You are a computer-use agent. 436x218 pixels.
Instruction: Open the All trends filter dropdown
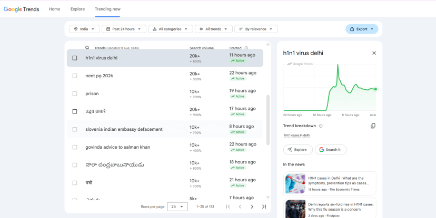tap(214, 29)
